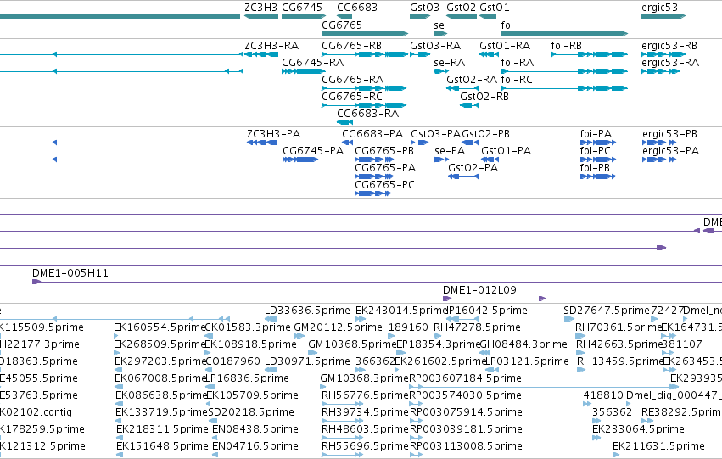
Task: Open the GstO1-RA transcript label
Action: pos(505,46)
